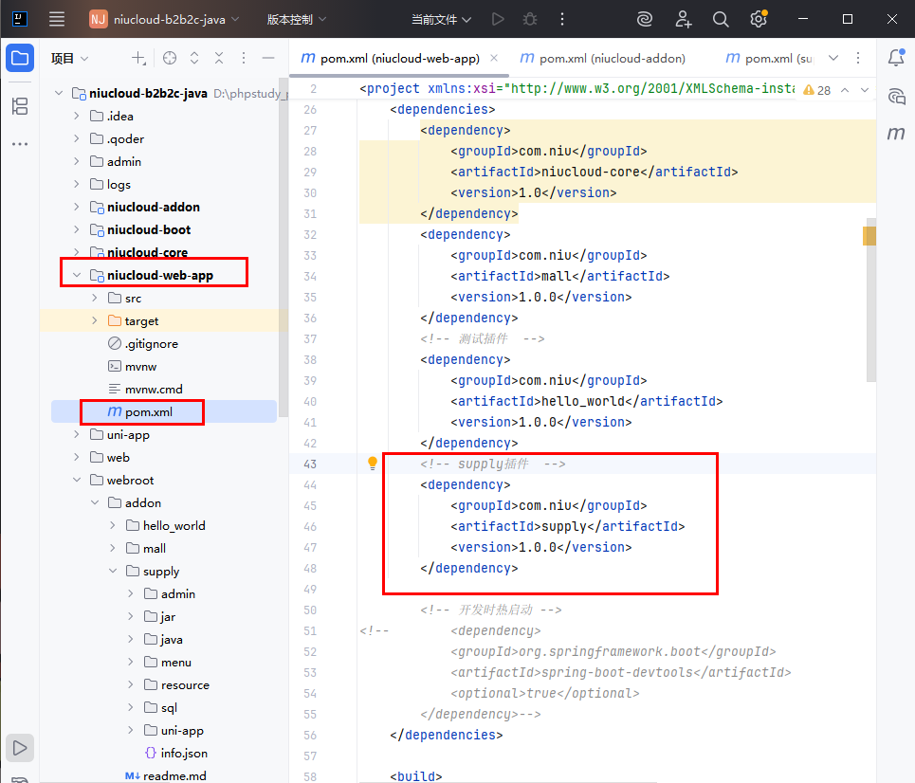Collapse all in project tree
Screen dimensions: 915x783
click(219, 59)
